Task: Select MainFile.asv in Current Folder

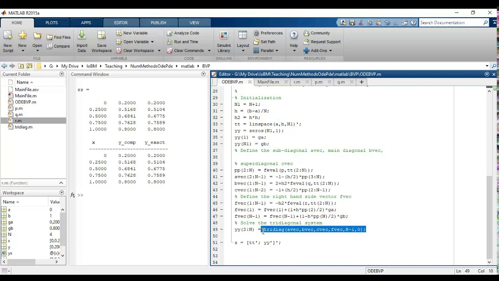Action: pos(27,89)
